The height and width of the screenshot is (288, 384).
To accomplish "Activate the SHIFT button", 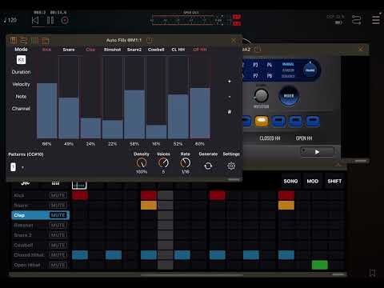I will coord(334,182).
